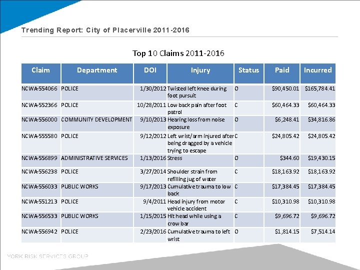The width and height of the screenshot is (360, 270).
Task: Click the paid amount $1,814.15
Action: click(x=287, y=231)
